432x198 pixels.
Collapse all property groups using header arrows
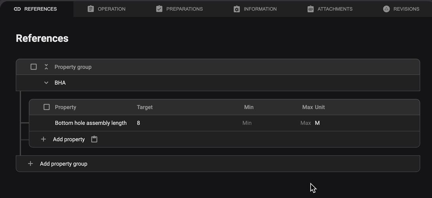pos(46,67)
